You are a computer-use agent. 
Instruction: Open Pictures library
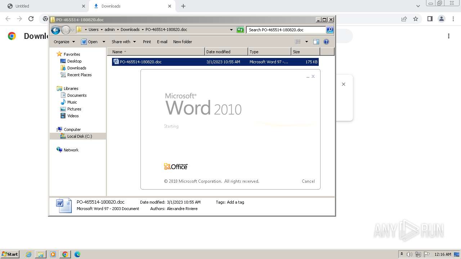click(x=74, y=109)
